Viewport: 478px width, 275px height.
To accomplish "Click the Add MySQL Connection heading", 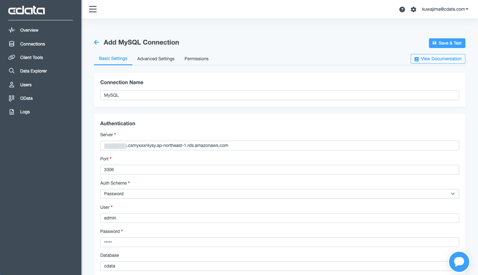I will 141,42.
